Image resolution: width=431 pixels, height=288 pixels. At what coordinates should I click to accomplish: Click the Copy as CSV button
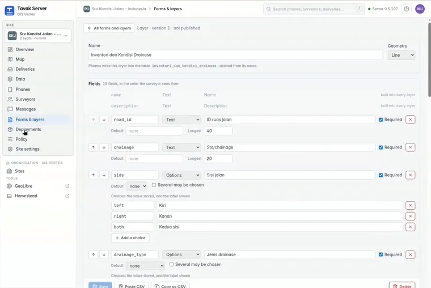[x=170, y=286]
